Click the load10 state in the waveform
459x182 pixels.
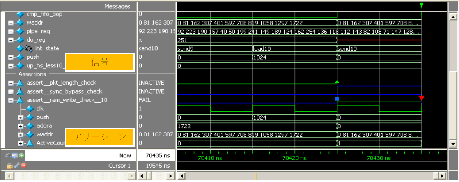click(x=262, y=49)
